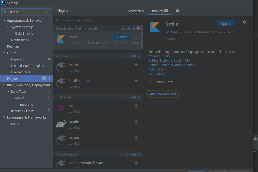Click Disable all for Code Coverage group
Screen dimensions: 258x172
pos(133,154)
